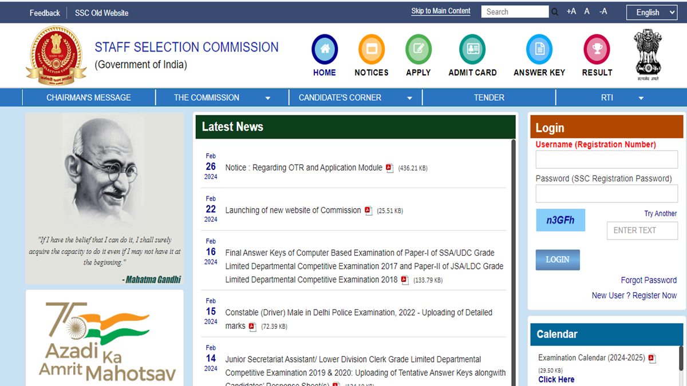Open the RESULT trophy icon
The width and height of the screenshot is (687, 386).
[x=596, y=50]
